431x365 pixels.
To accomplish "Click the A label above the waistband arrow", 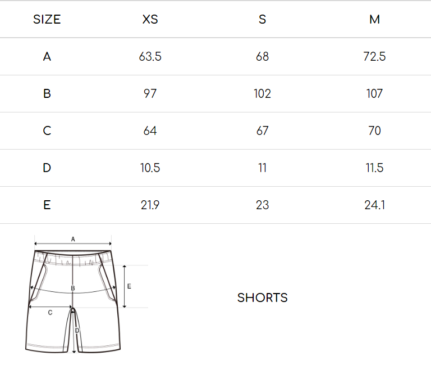I will click(73, 239).
